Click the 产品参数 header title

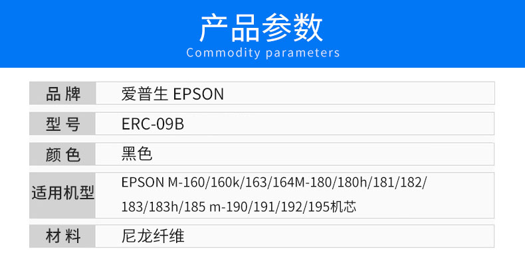pyautogui.click(x=262, y=29)
